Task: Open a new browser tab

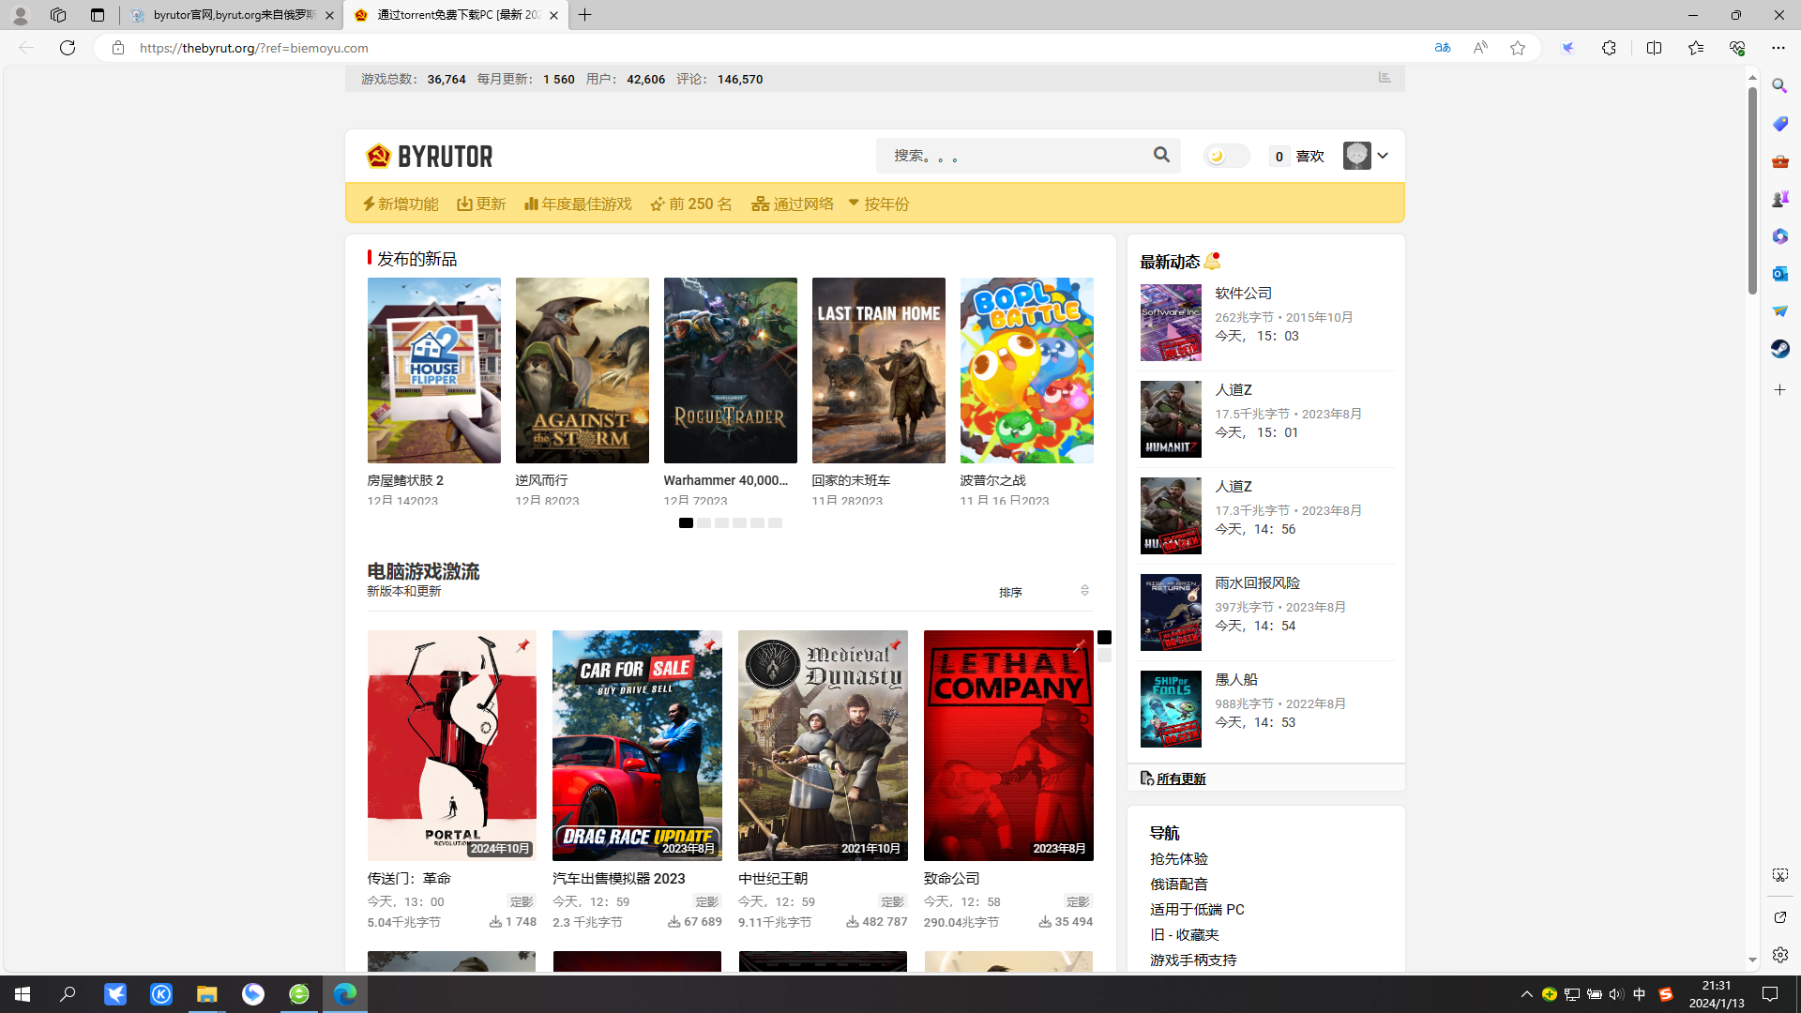Action: pyautogui.click(x=584, y=15)
